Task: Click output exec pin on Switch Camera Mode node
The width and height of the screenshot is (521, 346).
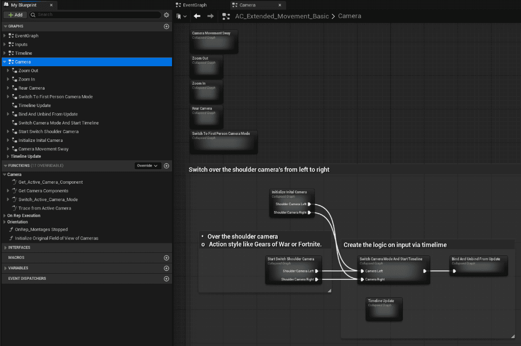Action: click(425, 271)
